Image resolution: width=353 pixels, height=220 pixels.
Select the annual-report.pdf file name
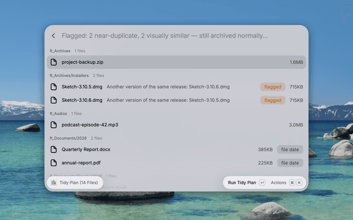pos(81,163)
